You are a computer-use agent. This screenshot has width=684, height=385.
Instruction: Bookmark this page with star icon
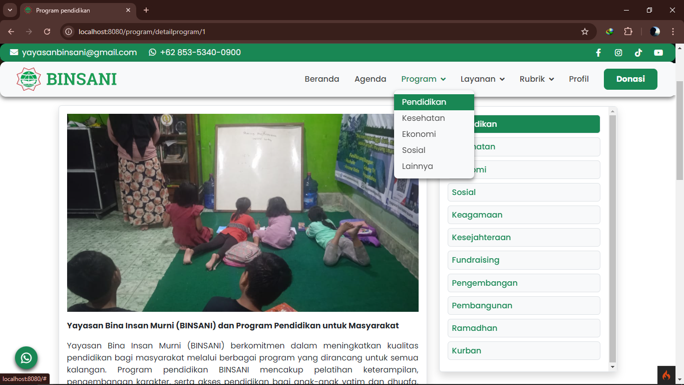pos(585,32)
